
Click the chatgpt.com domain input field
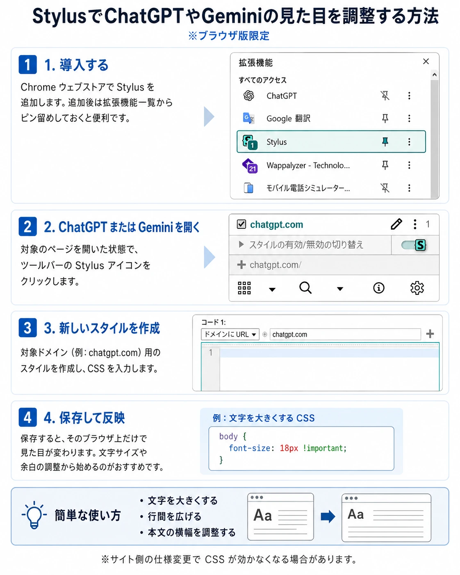(x=345, y=334)
